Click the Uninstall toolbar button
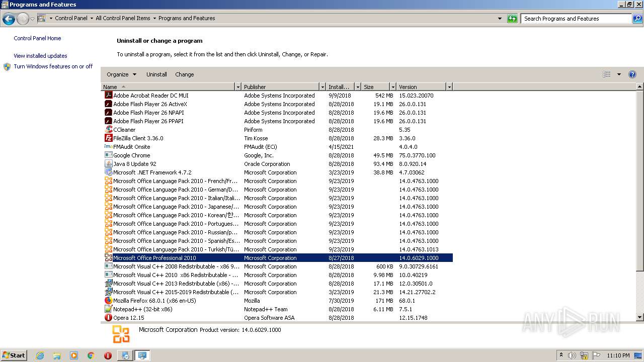Viewport: 644px width, 362px height. point(156,74)
